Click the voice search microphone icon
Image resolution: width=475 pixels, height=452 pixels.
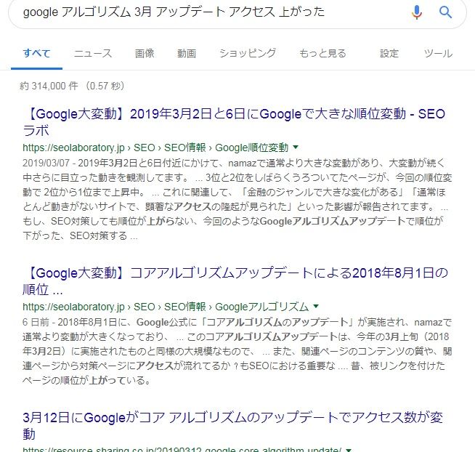point(417,12)
